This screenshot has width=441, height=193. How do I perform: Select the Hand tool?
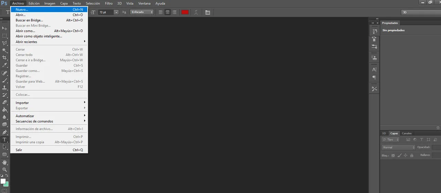5,162
